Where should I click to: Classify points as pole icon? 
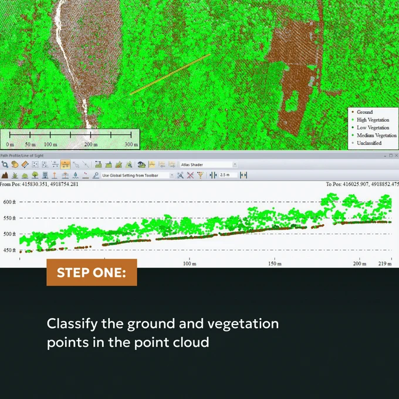pyautogui.click(x=55, y=175)
